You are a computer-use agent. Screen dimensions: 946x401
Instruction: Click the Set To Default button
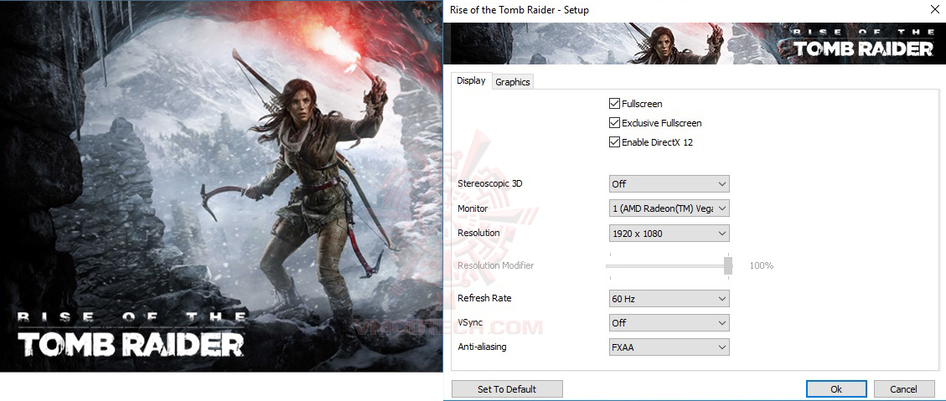[507, 389]
